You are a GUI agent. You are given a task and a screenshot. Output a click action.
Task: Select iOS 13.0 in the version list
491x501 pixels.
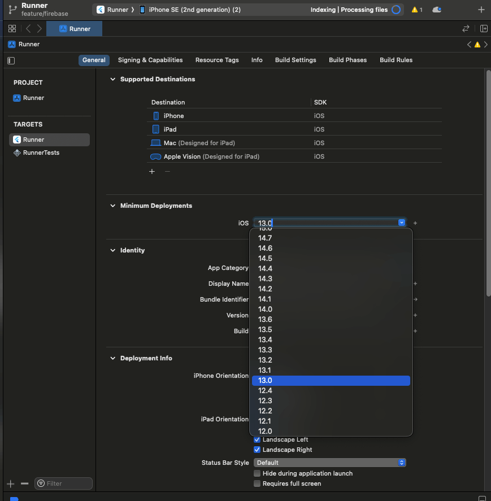click(331, 381)
